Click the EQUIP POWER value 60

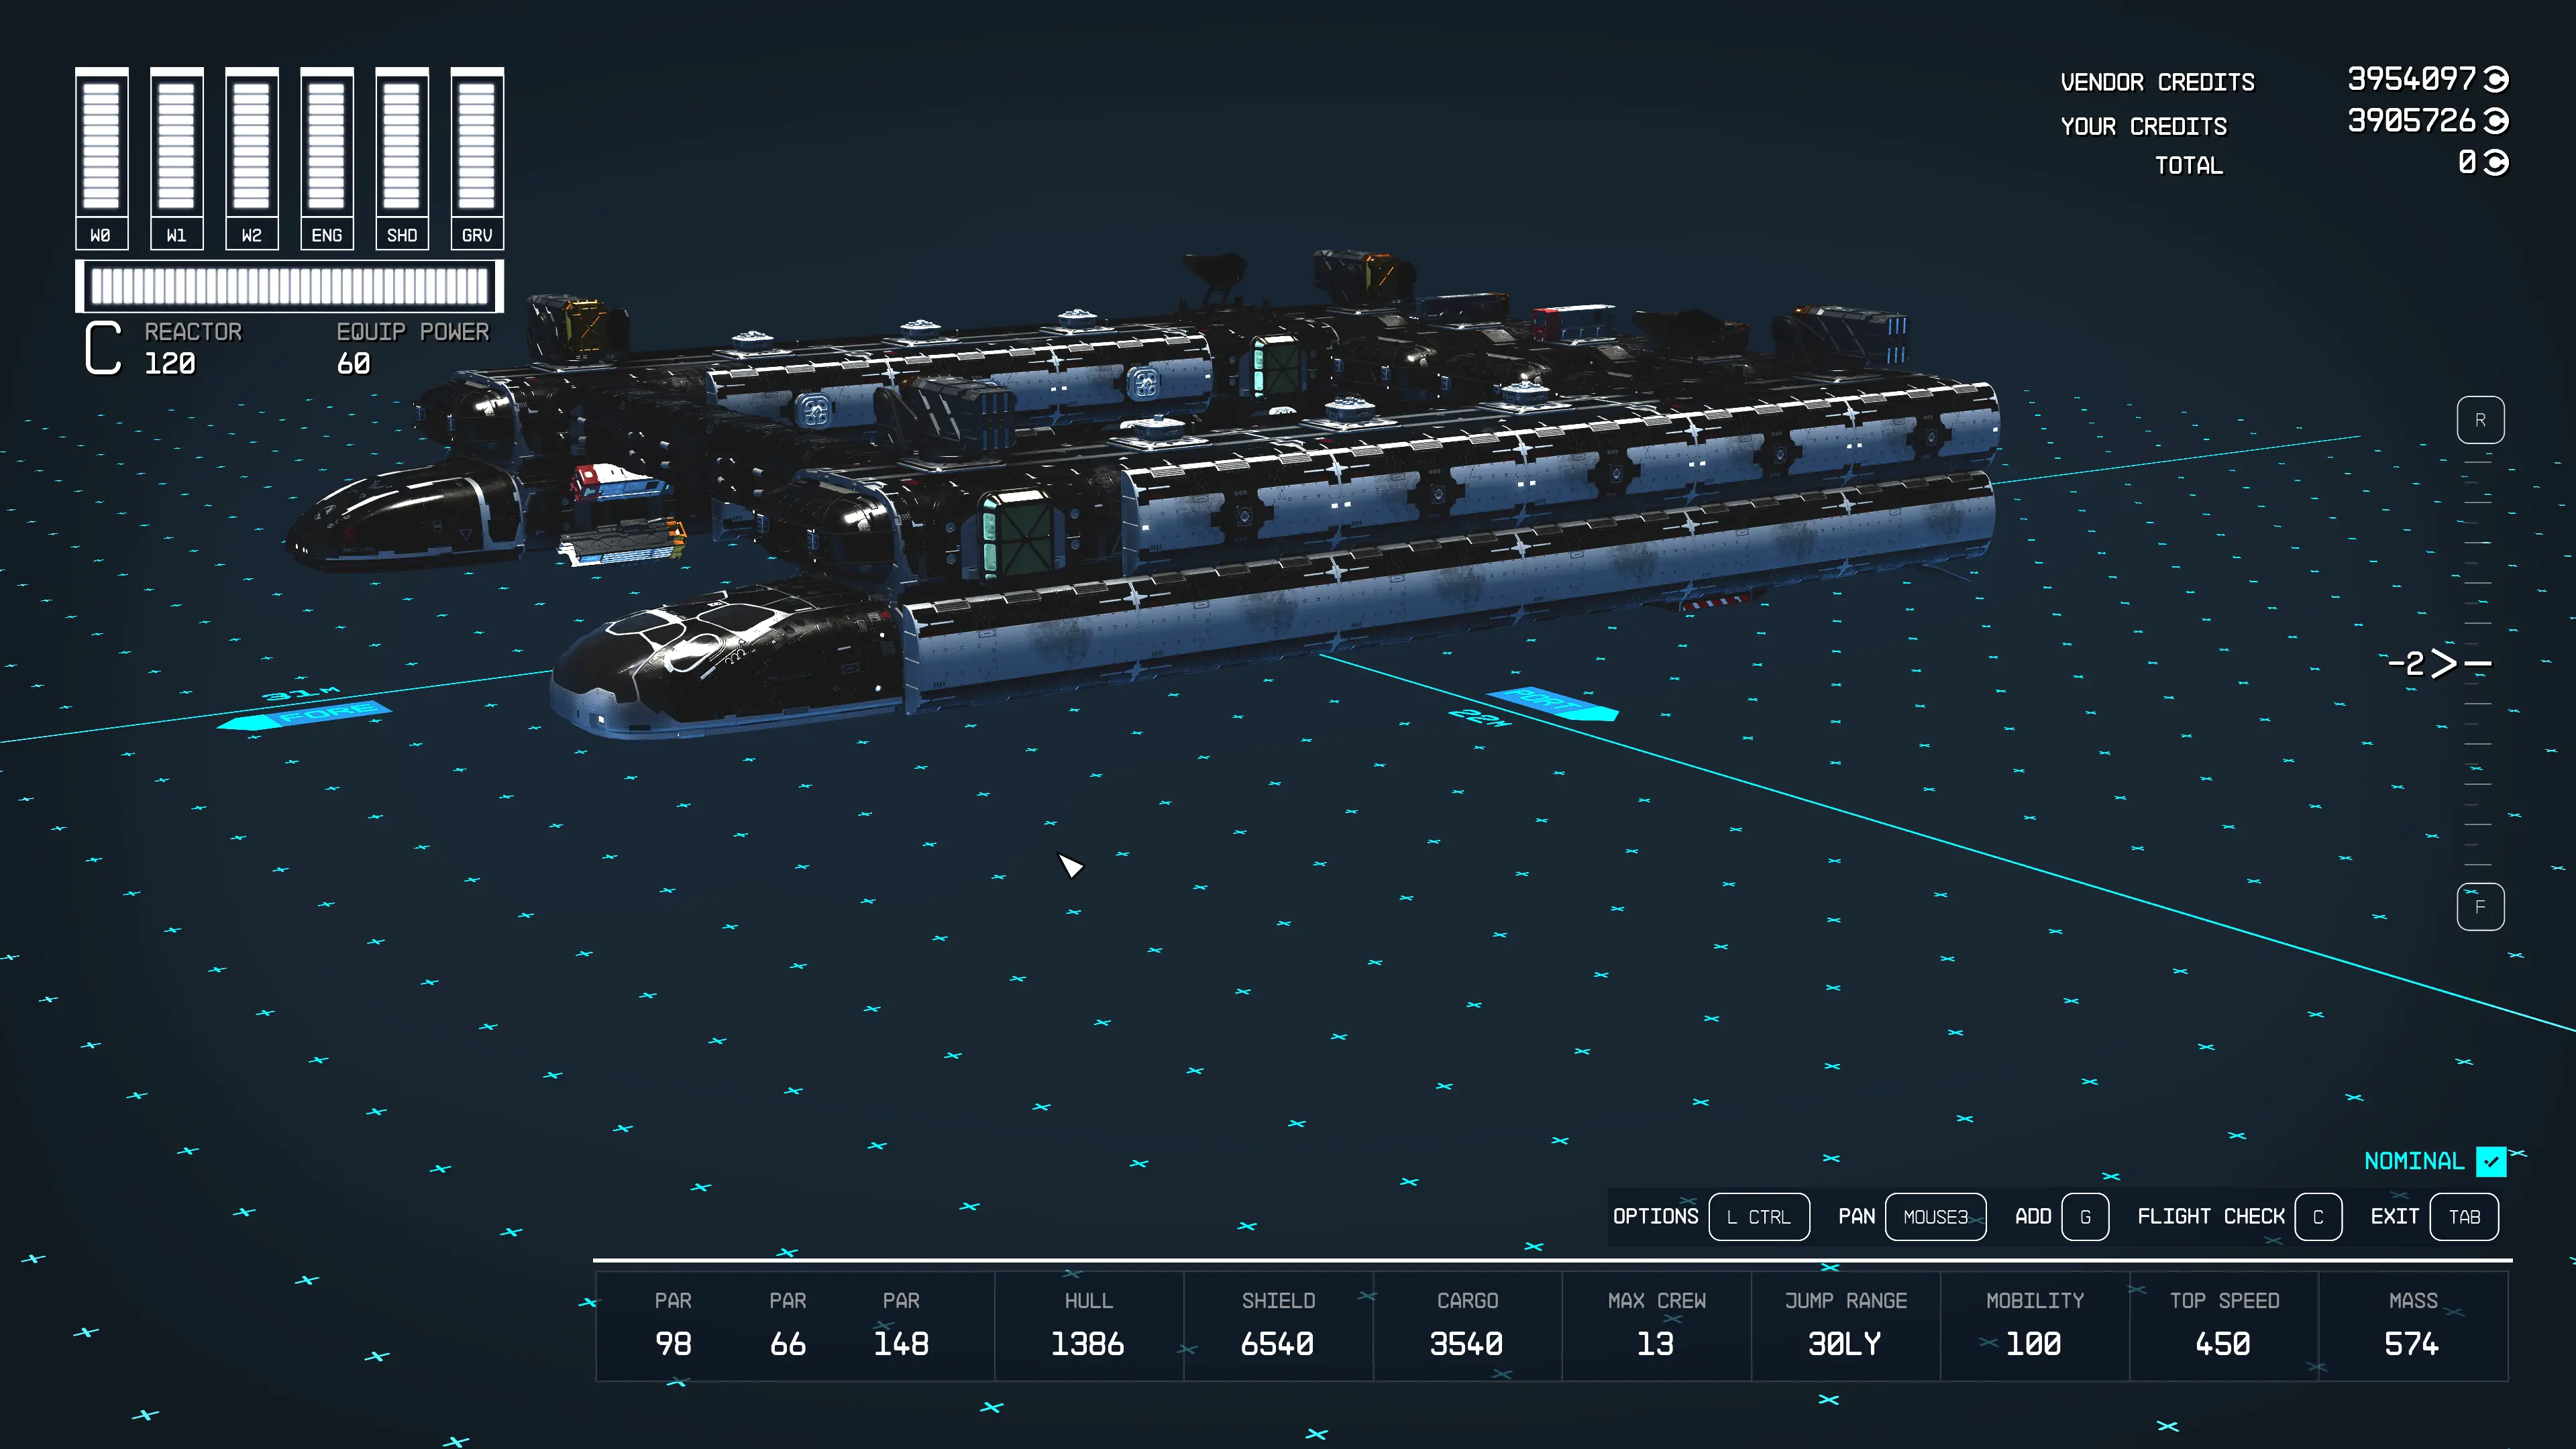[353, 364]
